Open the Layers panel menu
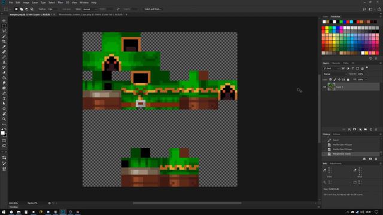The width and height of the screenshot is (383, 215). pyautogui.click(x=381, y=63)
